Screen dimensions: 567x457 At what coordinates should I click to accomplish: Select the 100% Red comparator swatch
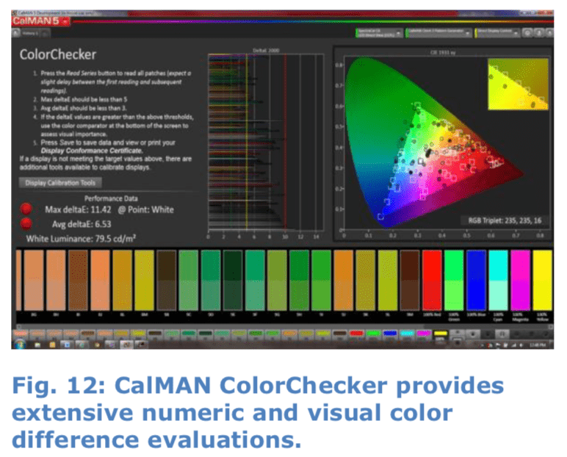coord(432,280)
